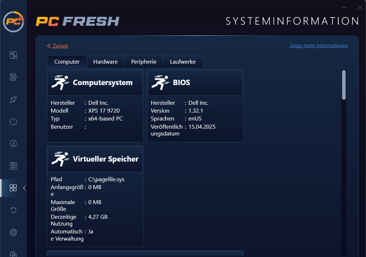This screenshot has height=257, width=366.
Task: Click the type value x64-based PC
Action: tap(105, 119)
